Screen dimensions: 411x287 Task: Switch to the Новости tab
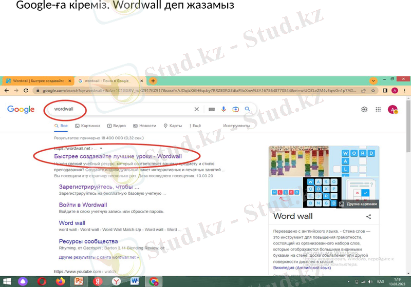pos(145,126)
